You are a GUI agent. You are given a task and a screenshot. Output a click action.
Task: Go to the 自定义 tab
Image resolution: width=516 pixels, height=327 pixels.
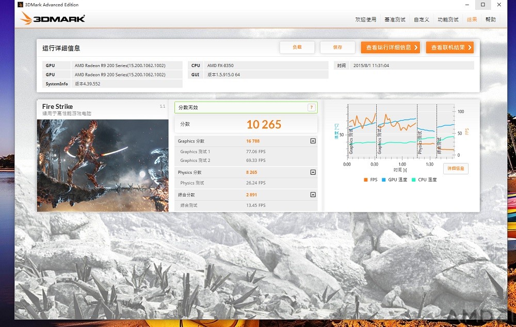[422, 20]
